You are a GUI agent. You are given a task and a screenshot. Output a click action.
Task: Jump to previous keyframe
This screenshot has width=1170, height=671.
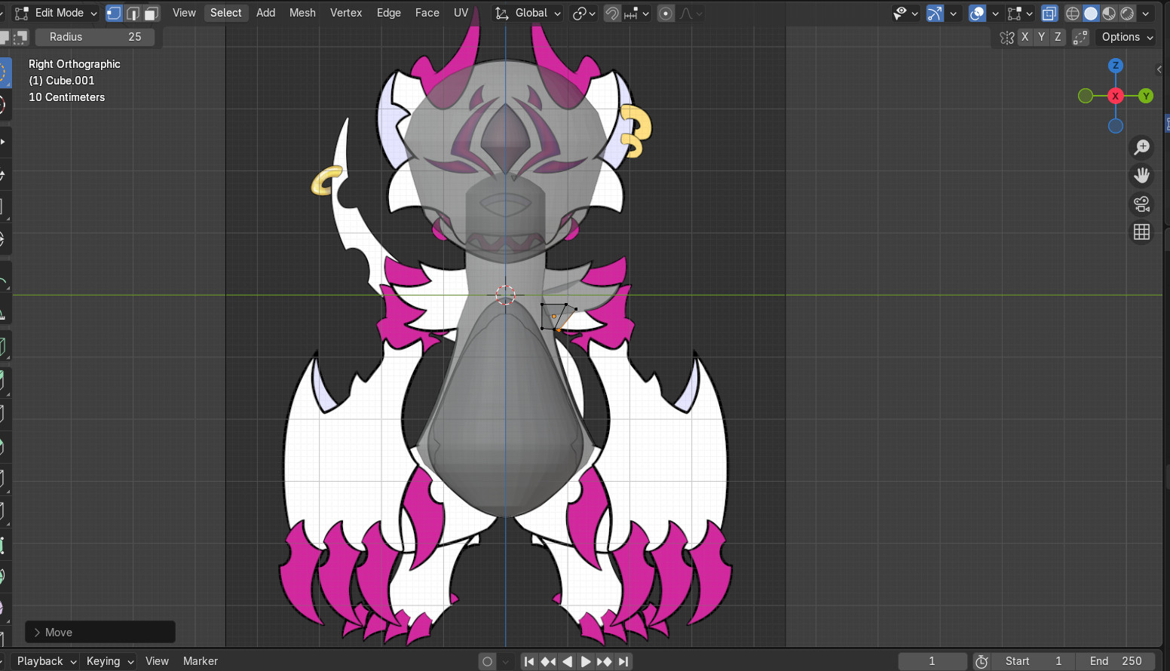click(548, 662)
